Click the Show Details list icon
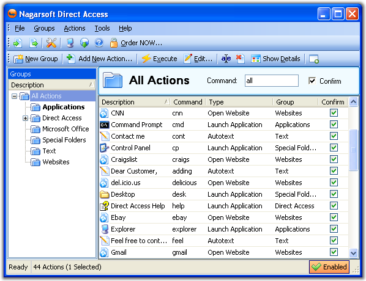Screen dimensions: 366x281 coord(256,59)
